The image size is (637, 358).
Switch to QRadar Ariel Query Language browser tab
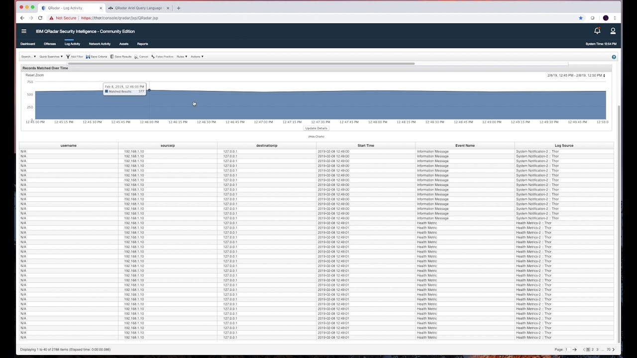tap(138, 8)
